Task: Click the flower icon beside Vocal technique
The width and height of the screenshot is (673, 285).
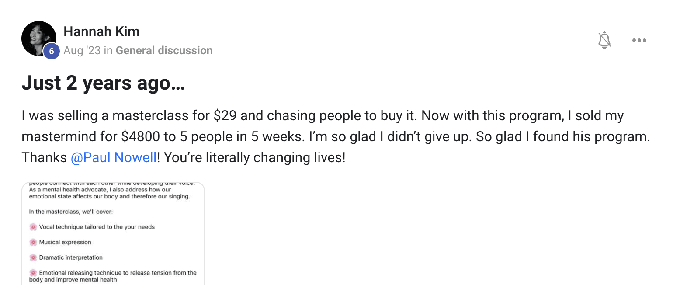Action: click(x=33, y=227)
